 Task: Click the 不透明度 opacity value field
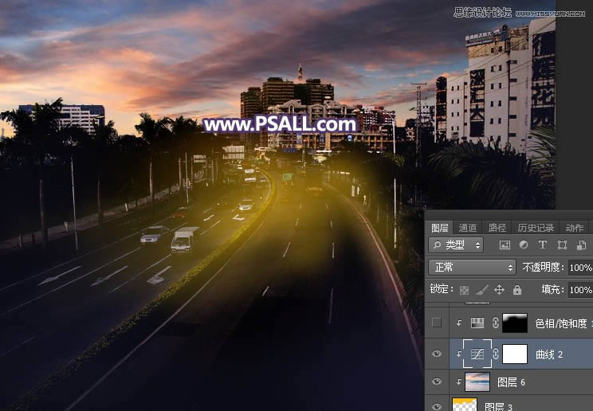pos(579,268)
